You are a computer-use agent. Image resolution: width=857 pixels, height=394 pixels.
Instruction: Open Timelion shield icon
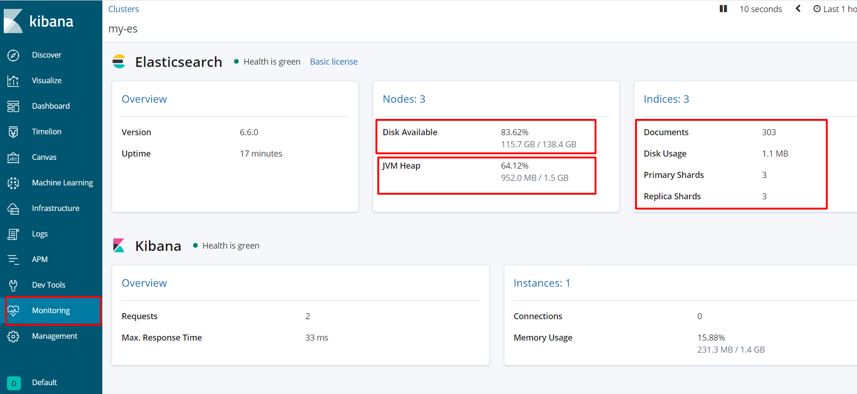(13, 132)
